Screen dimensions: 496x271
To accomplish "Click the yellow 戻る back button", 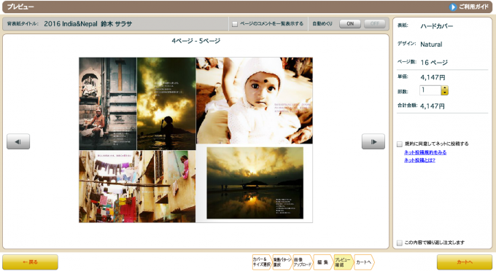I will pyautogui.click(x=30, y=262).
